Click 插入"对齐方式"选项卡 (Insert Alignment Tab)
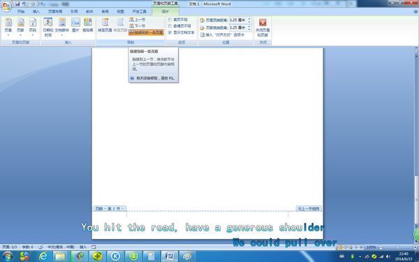Viewport: 419px width, 262px height. point(222,35)
